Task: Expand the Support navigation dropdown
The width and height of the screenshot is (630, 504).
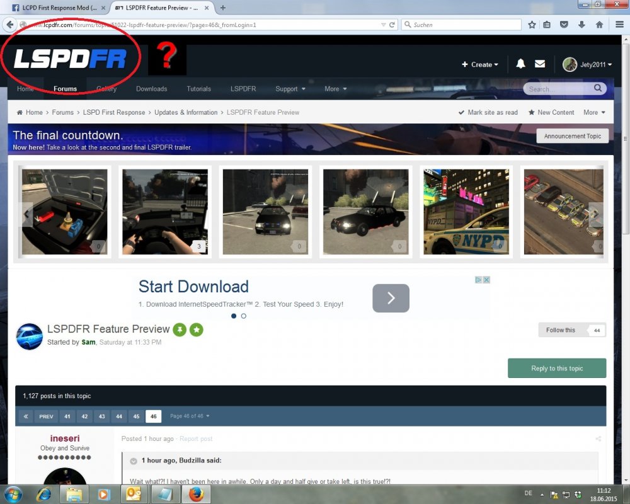Action: pyautogui.click(x=290, y=89)
